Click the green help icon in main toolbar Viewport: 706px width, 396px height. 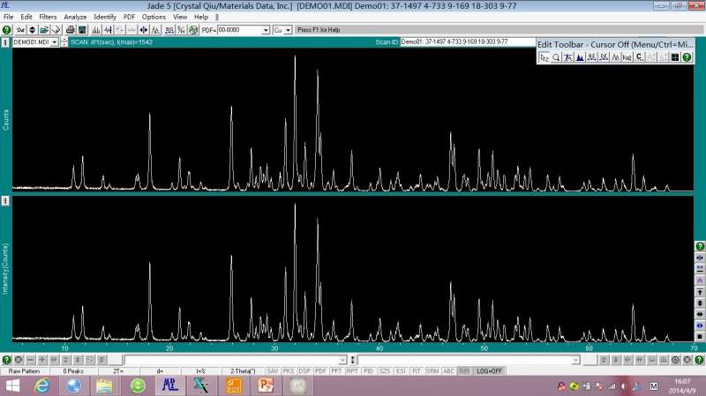pyautogui.click(x=7, y=30)
